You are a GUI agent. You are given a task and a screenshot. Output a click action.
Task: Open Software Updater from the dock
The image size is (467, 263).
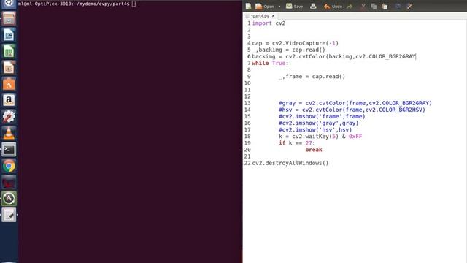pos(9,199)
